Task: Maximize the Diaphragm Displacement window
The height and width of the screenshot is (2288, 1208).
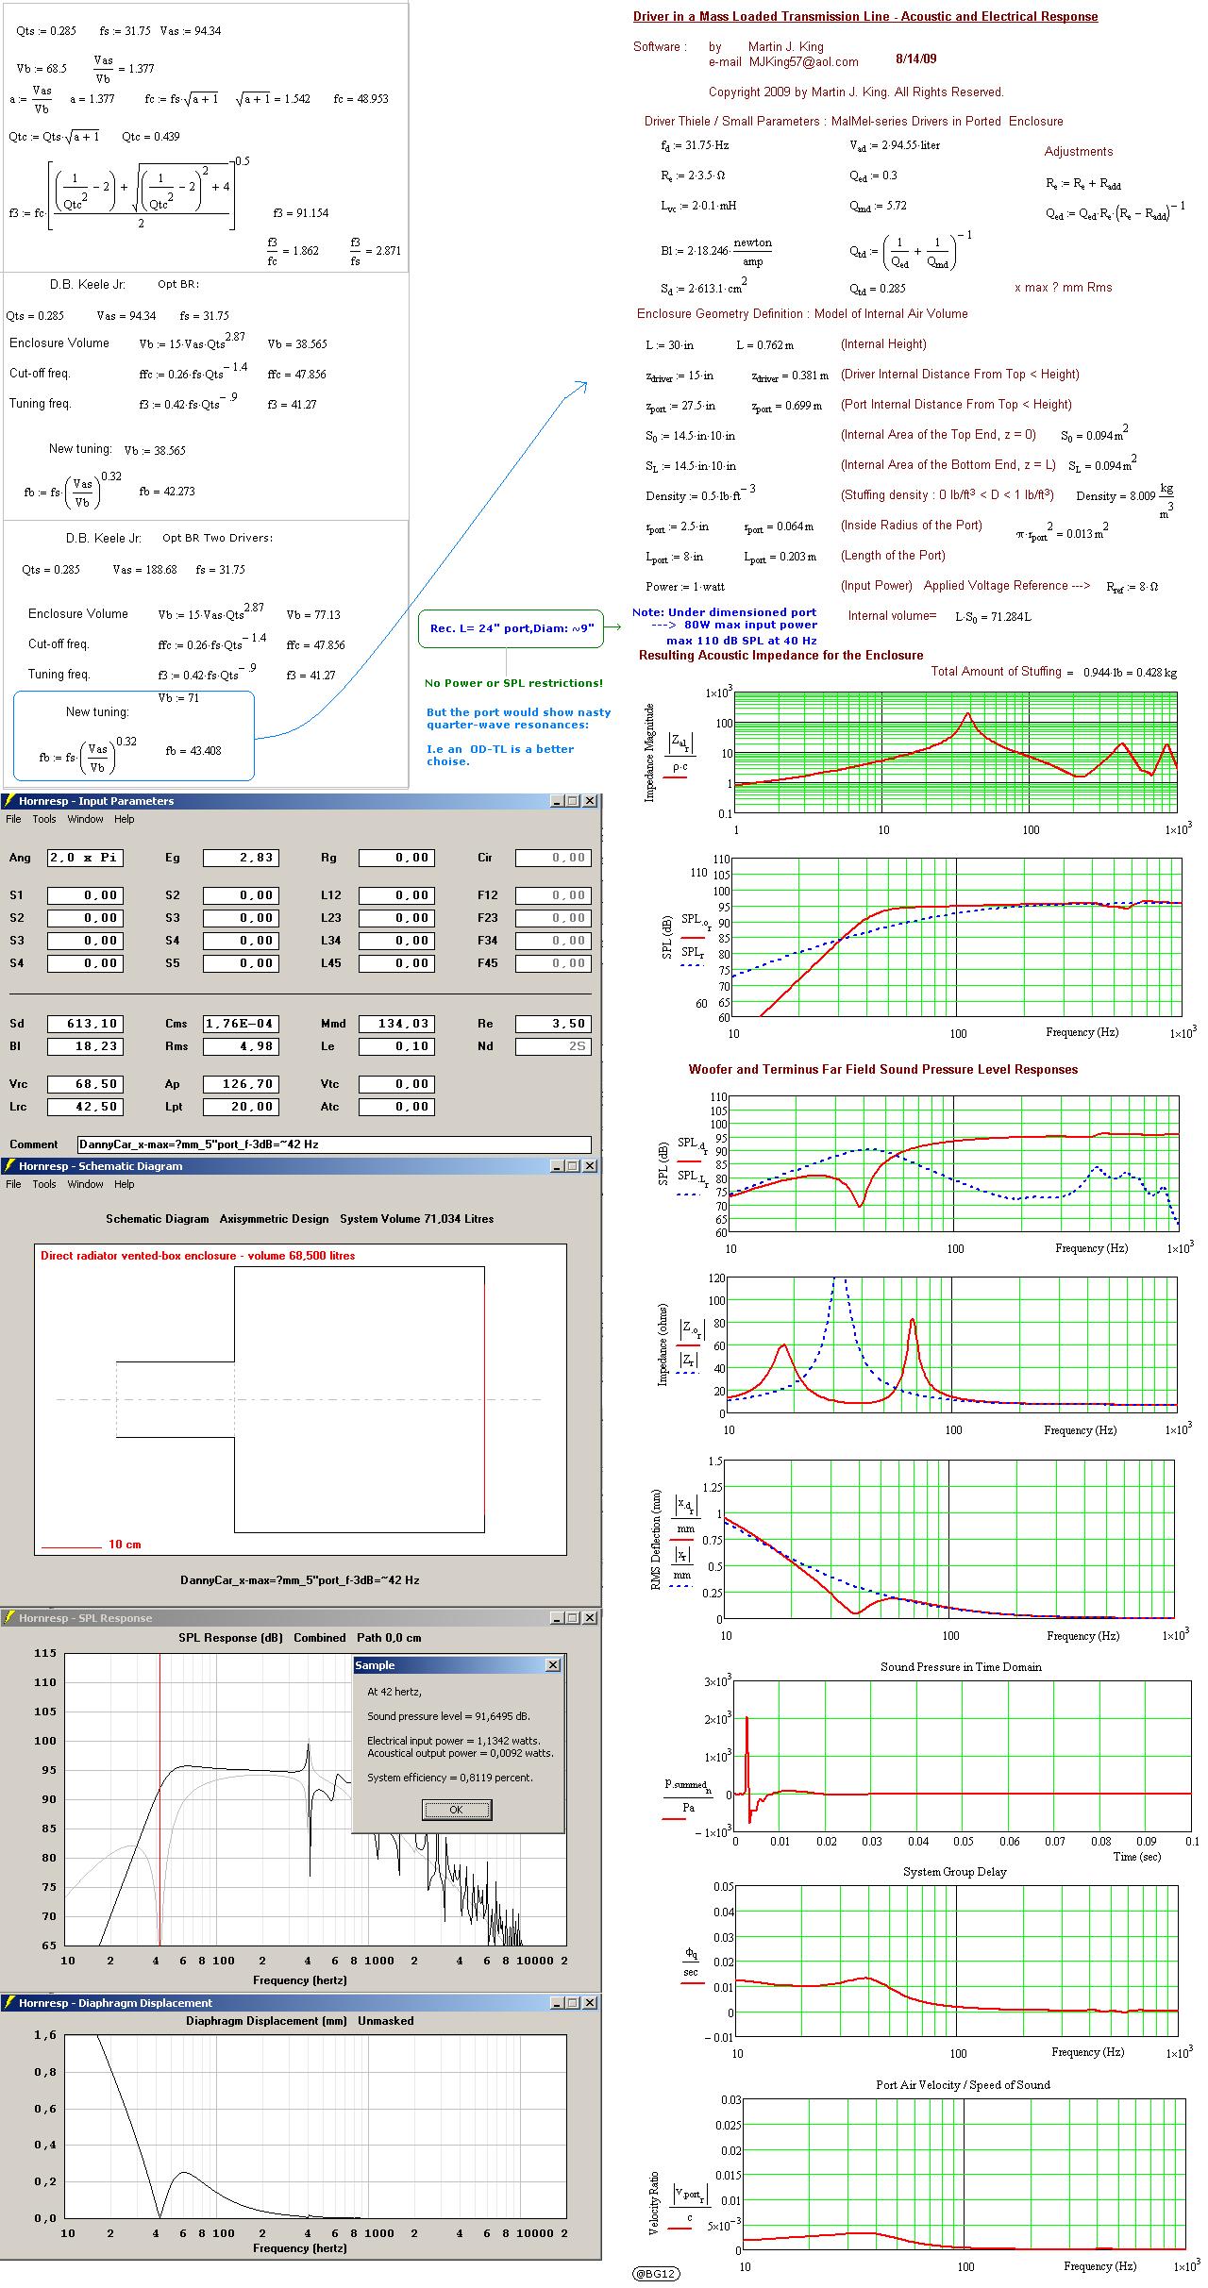Action: (x=572, y=2002)
